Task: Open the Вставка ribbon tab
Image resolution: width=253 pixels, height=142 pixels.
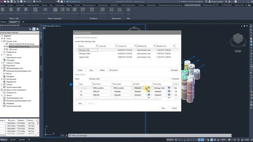Action: pyautogui.click(x=11, y=5)
